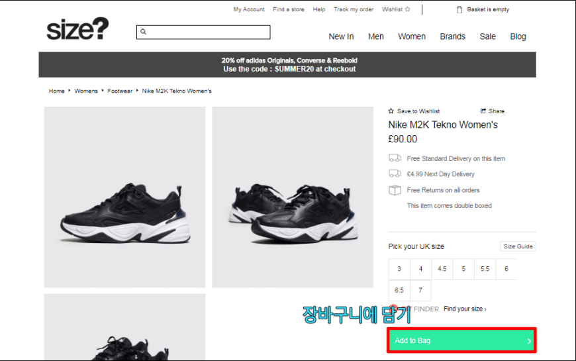
Task: Open Basket is empty link
Action: pyautogui.click(x=488, y=9)
